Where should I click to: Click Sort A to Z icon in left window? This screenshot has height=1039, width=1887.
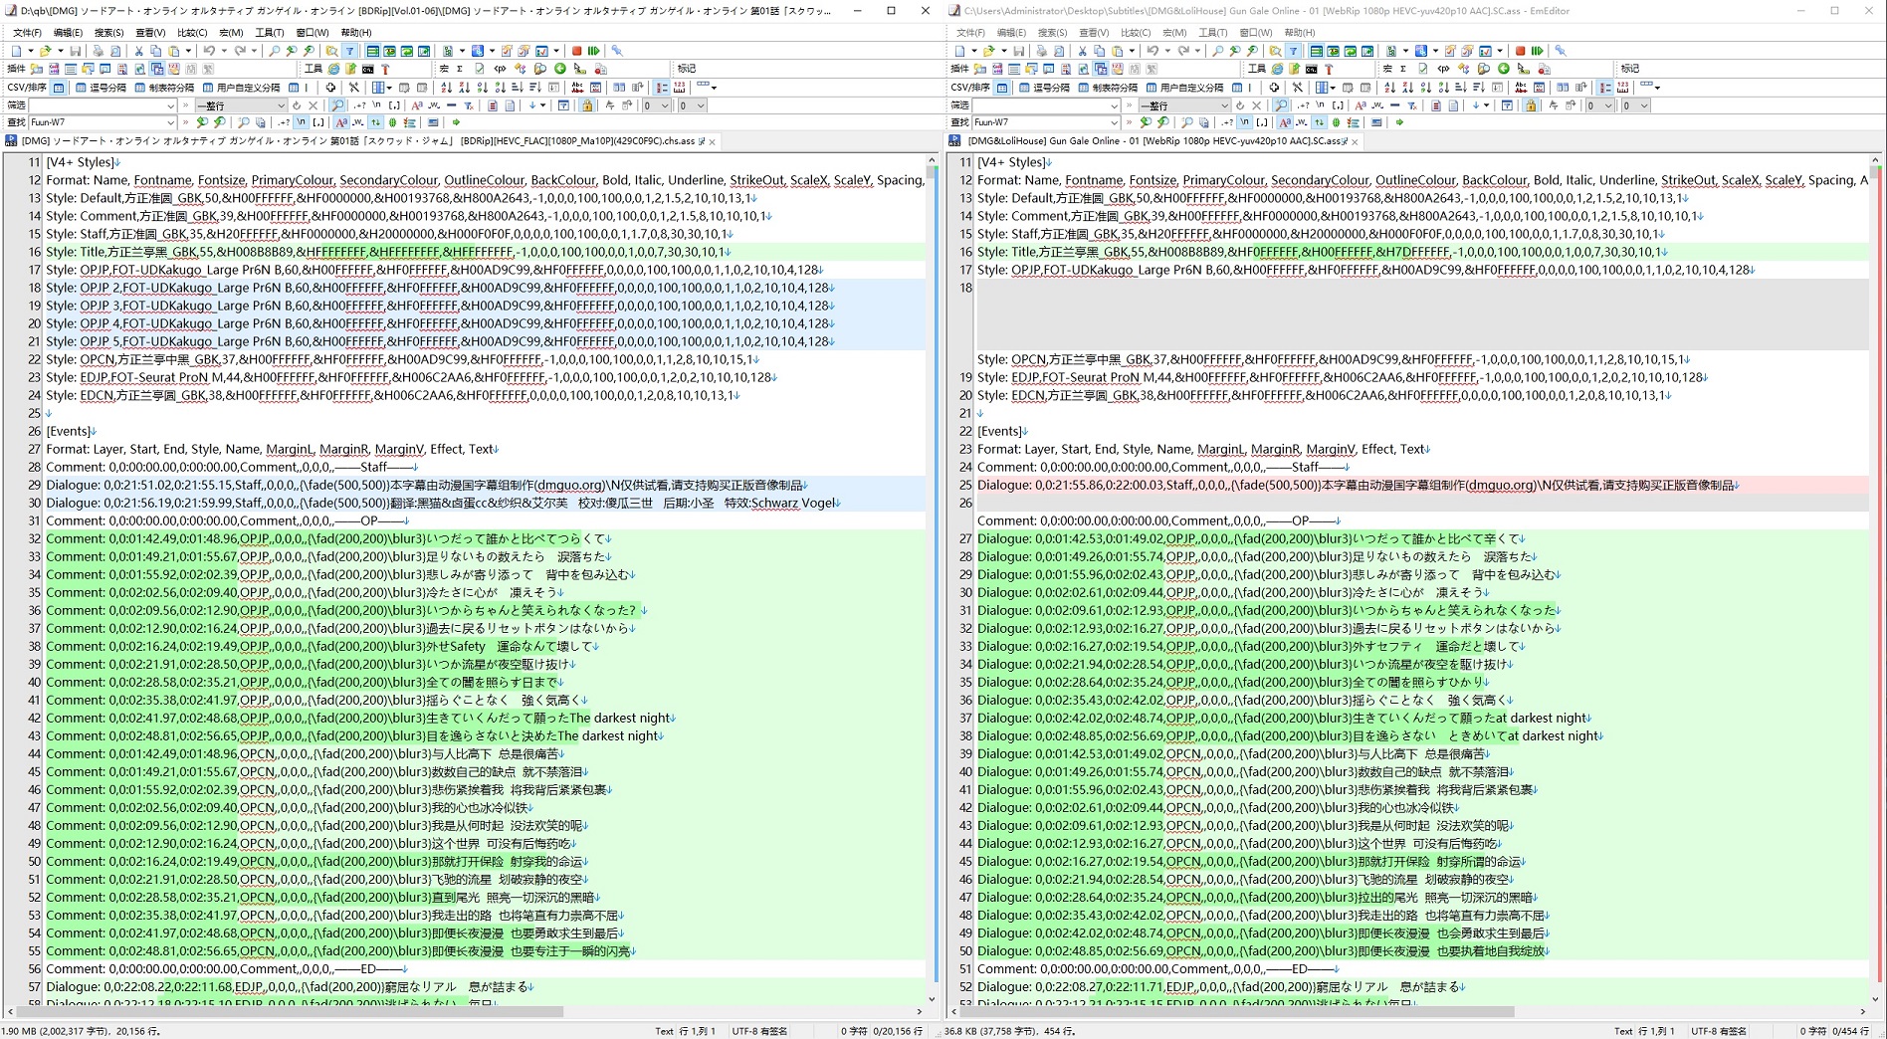click(446, 88)
